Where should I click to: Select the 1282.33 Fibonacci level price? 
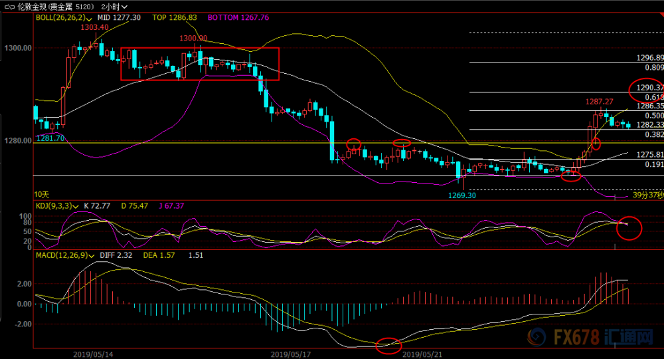tap(650, 124)
